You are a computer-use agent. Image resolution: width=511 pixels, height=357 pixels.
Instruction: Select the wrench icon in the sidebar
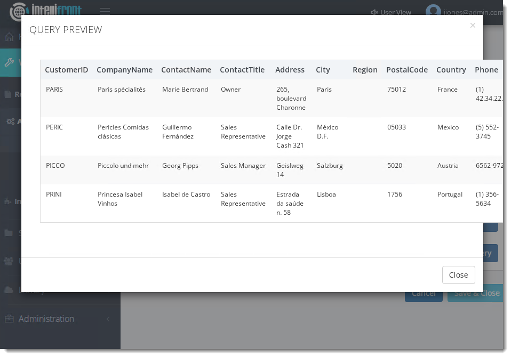coord(9,62)
